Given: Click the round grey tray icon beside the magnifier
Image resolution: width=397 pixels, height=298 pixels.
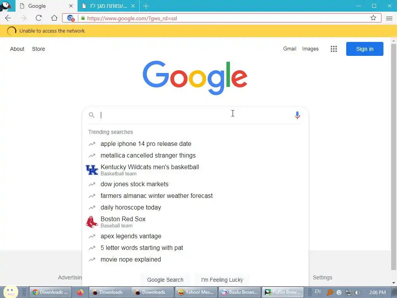Looking at the screenshot, I should point(339,293).
